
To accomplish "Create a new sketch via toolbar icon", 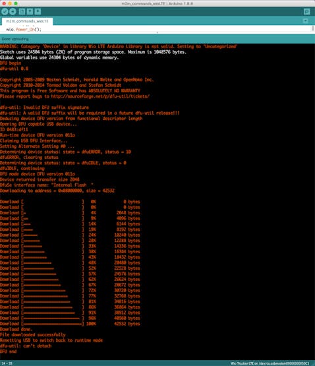I will (x=22, y=11).
